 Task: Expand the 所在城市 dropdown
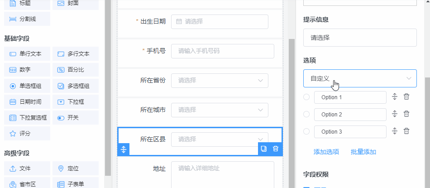220,110
